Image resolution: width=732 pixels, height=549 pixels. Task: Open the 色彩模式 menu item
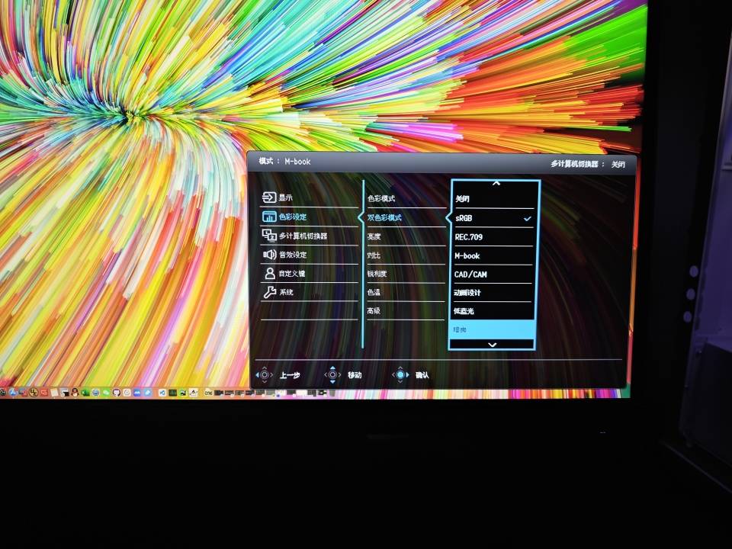[381, 199]
